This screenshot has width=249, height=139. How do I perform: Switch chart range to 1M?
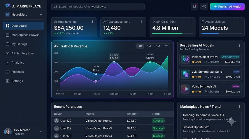(149, 46)
